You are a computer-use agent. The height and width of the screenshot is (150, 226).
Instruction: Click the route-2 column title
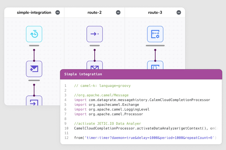[95, 12]
